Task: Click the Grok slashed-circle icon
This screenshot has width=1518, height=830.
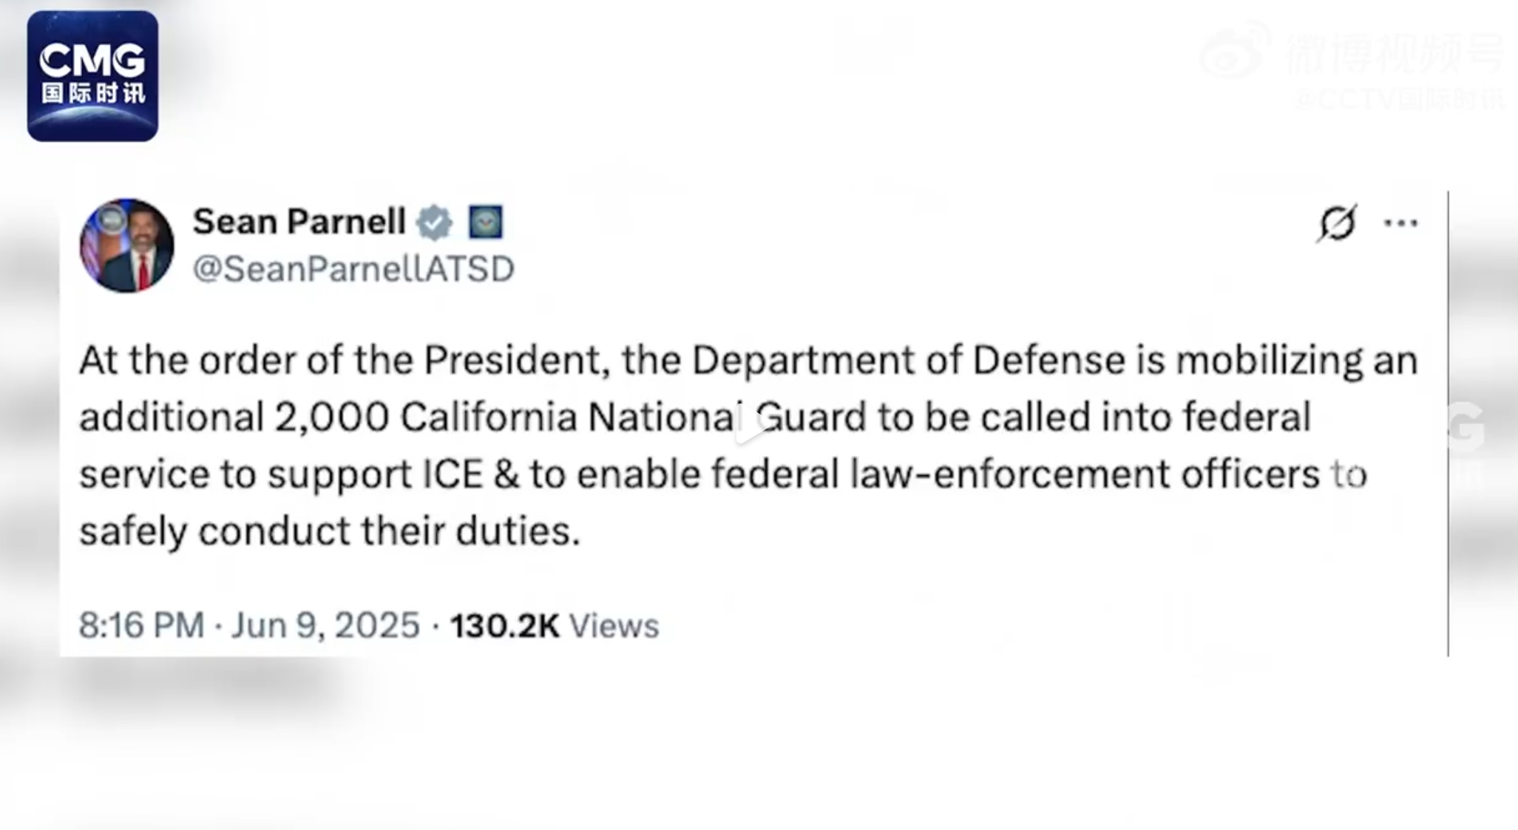Action: (1337, 222)
